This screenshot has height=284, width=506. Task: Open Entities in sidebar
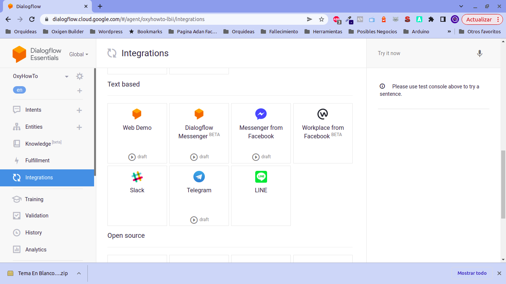[34, 127]
